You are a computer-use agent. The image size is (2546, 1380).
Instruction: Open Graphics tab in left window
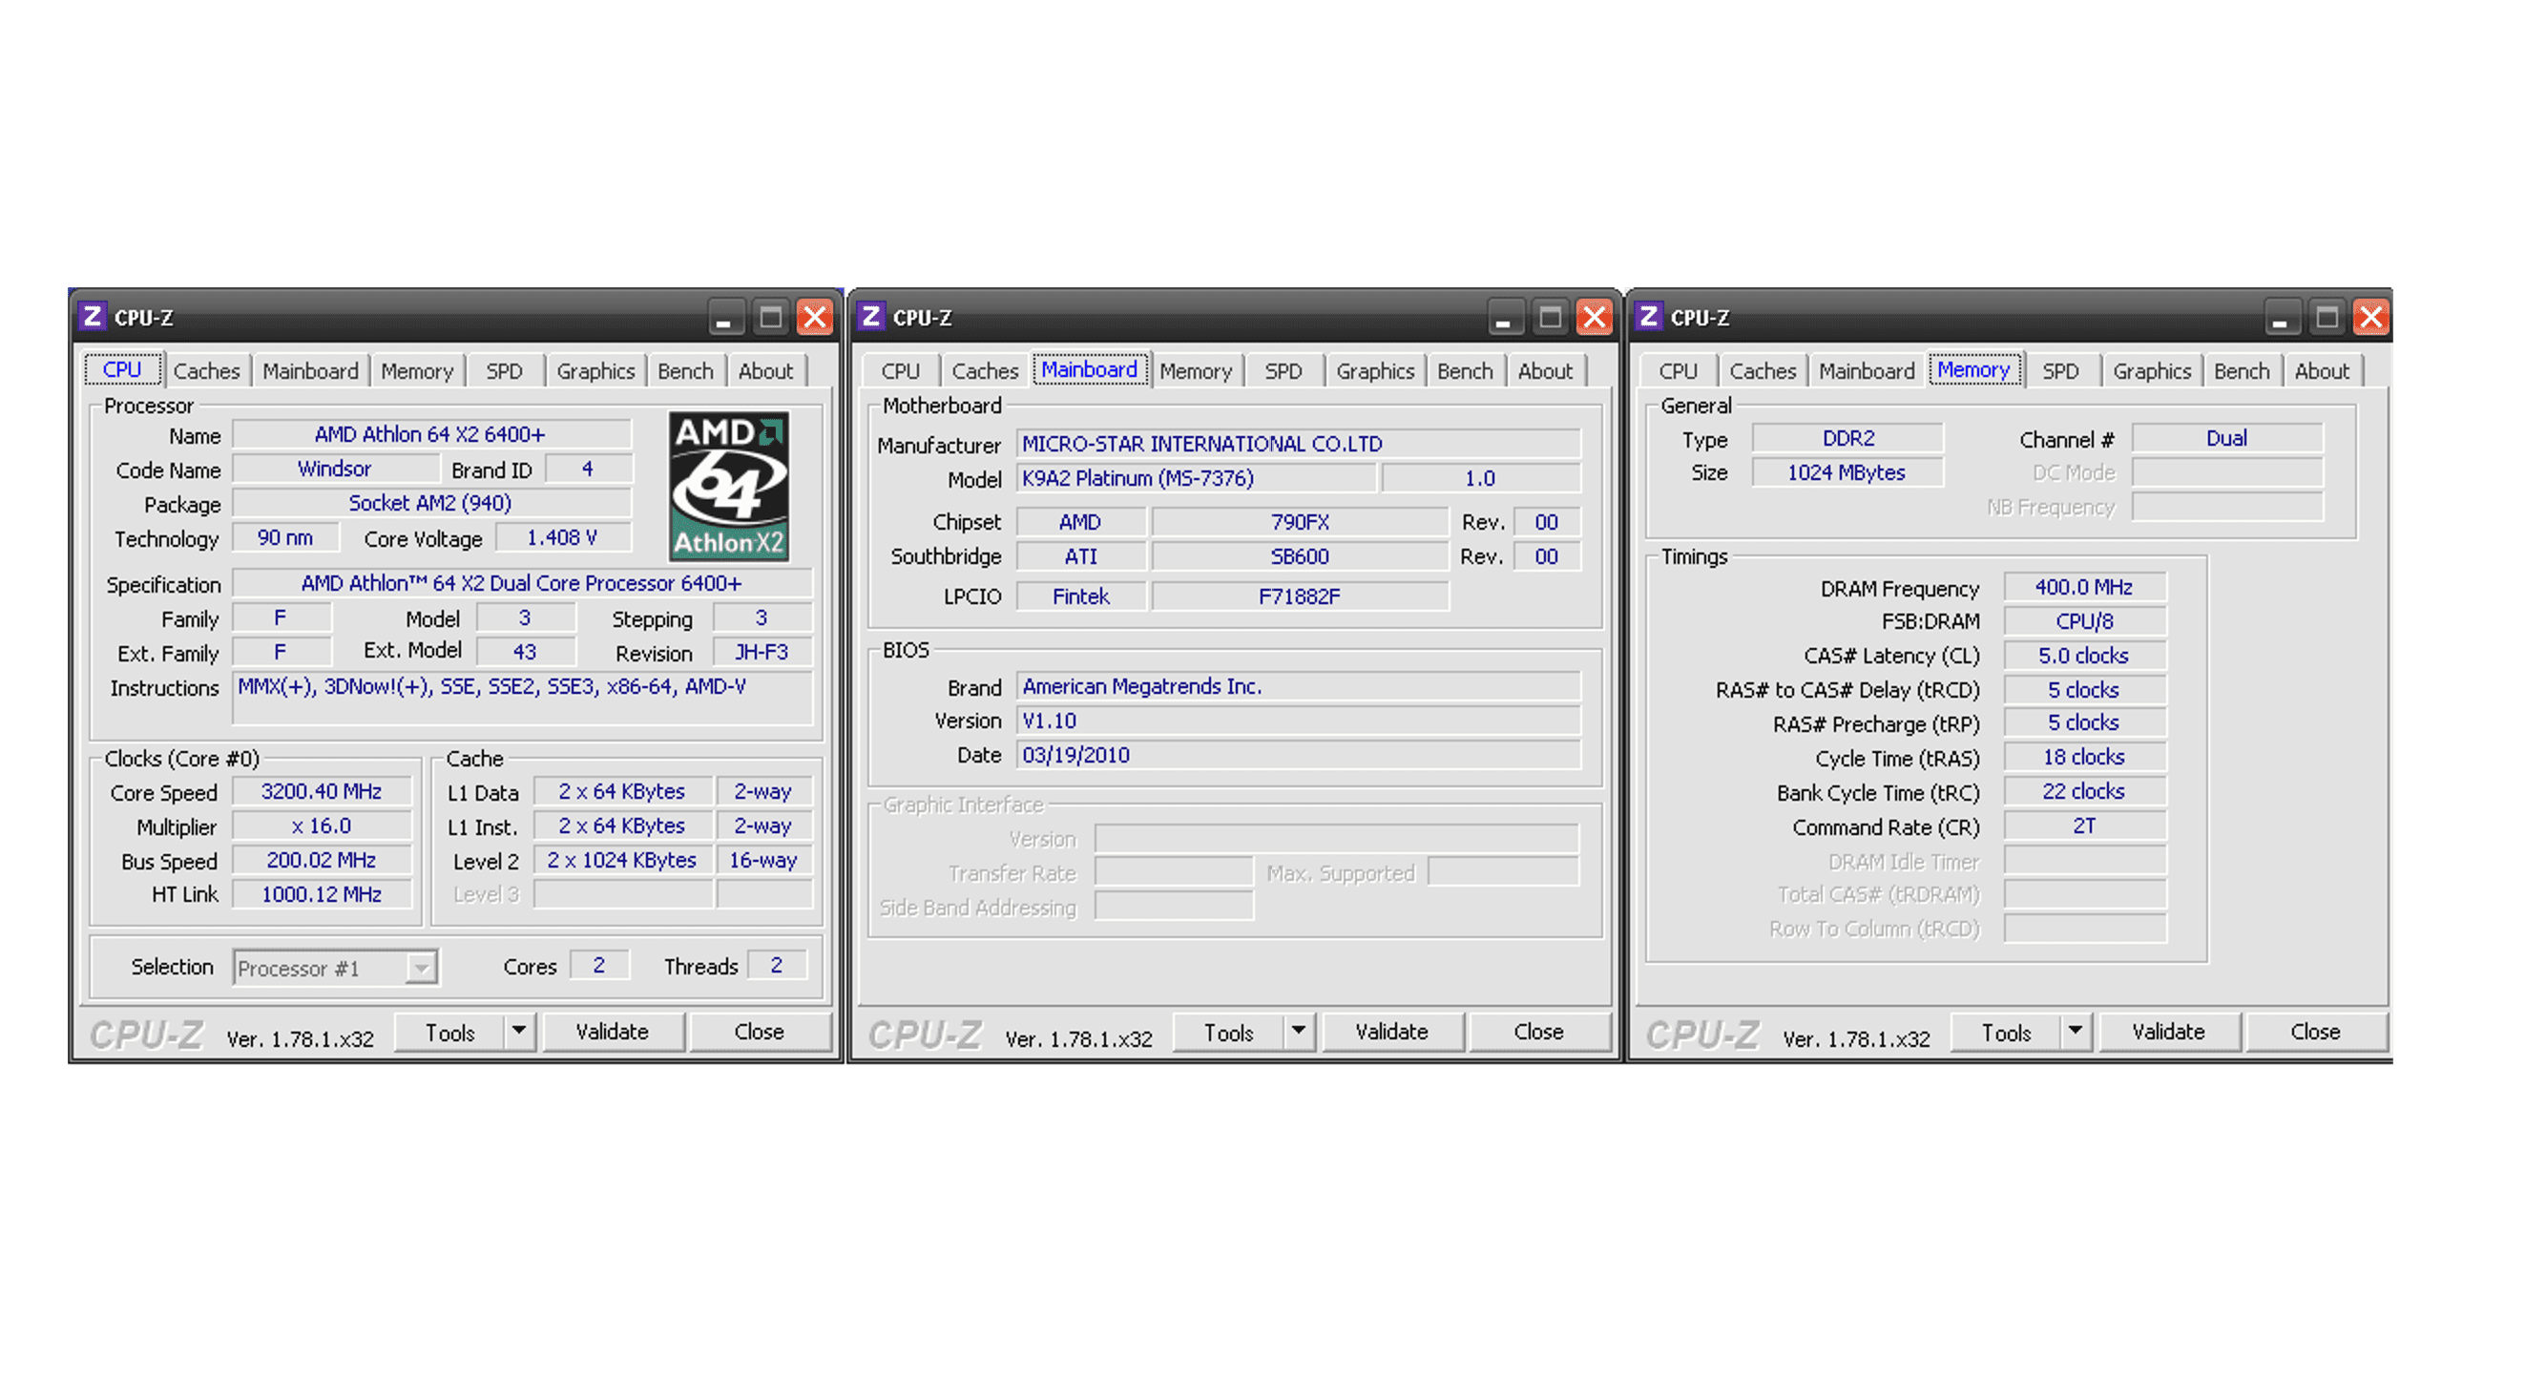click(x=595, y=370)
